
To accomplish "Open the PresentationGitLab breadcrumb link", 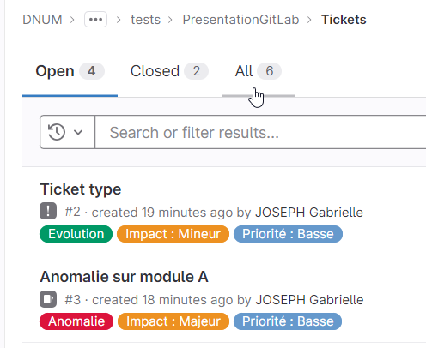I will pos(240,20).
